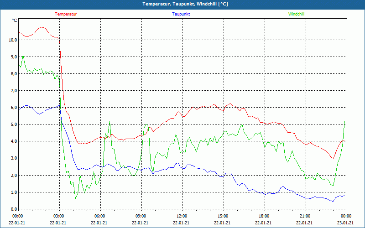Click the green Windchill legend label
This screenshot has height=228, width=365.
click(x=296, y=14)
